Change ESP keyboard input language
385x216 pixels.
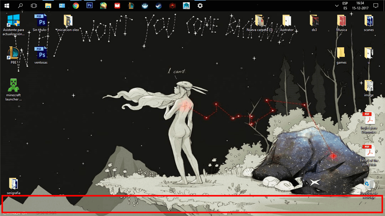(x=345, y=6)
